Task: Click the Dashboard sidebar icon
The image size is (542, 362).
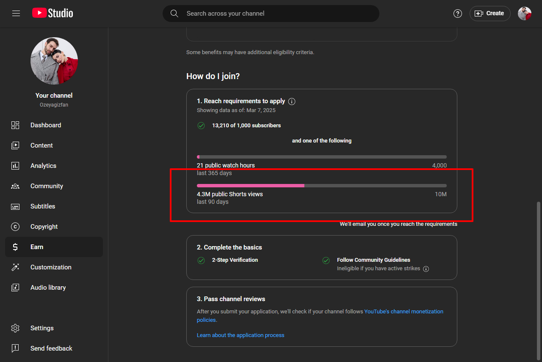Action: (15, 125)
